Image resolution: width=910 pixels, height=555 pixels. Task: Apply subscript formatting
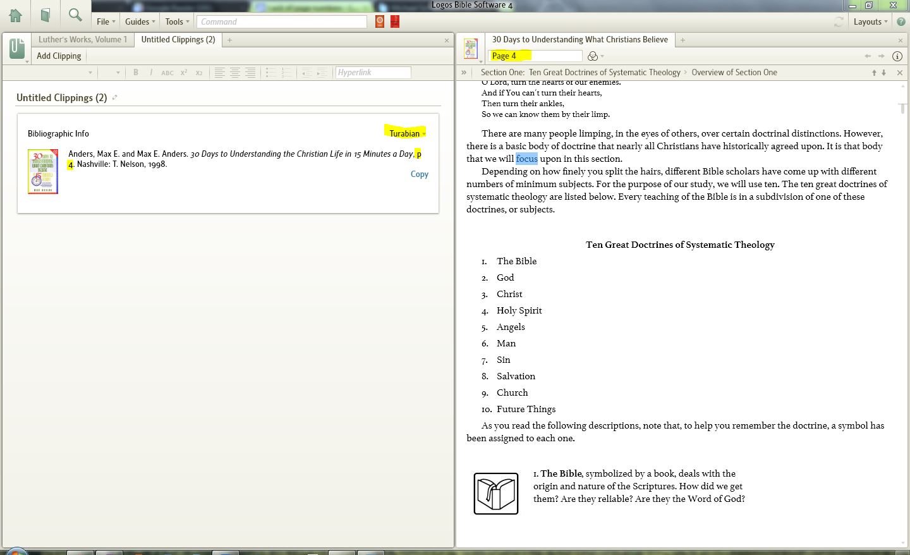click(x=199, y=73)
